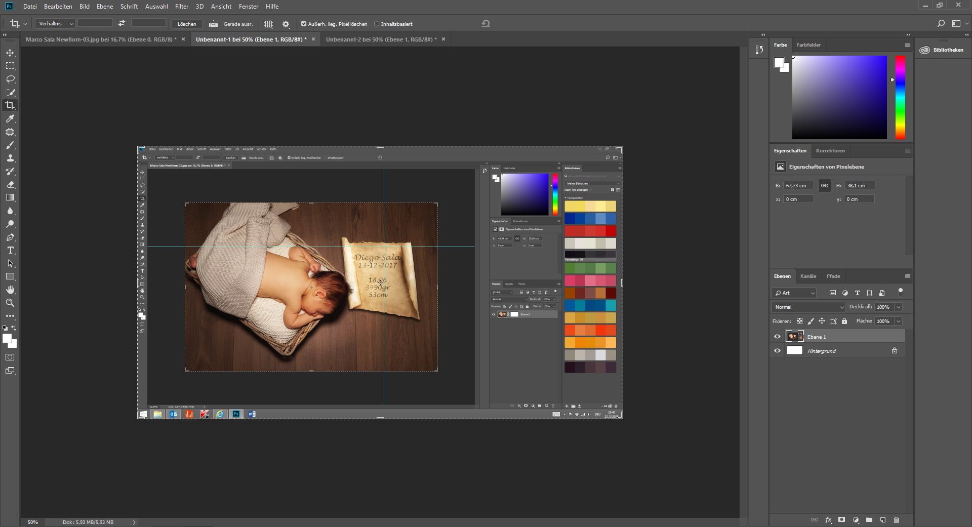Select the Brush tool
The height and width of the screenshot is (527, 972).
pos(10,145)
